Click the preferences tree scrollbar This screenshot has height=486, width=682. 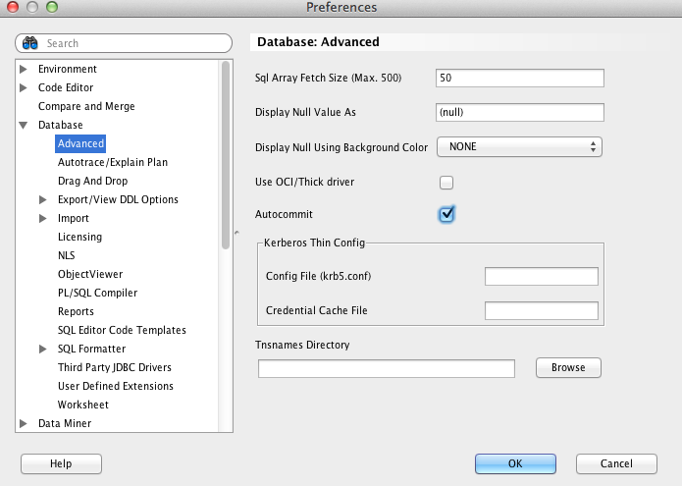point(226,147)
